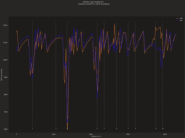Screen dimensions: 185x138
Task: Select corner marker 1 on the chart
Action: pyautogui.click(x=32, y=129)
